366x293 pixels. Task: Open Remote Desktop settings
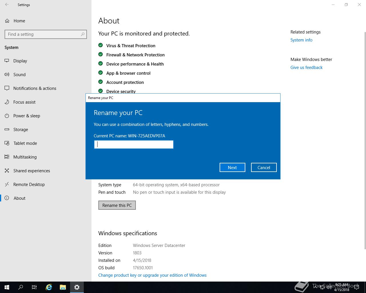click(46, 184)
